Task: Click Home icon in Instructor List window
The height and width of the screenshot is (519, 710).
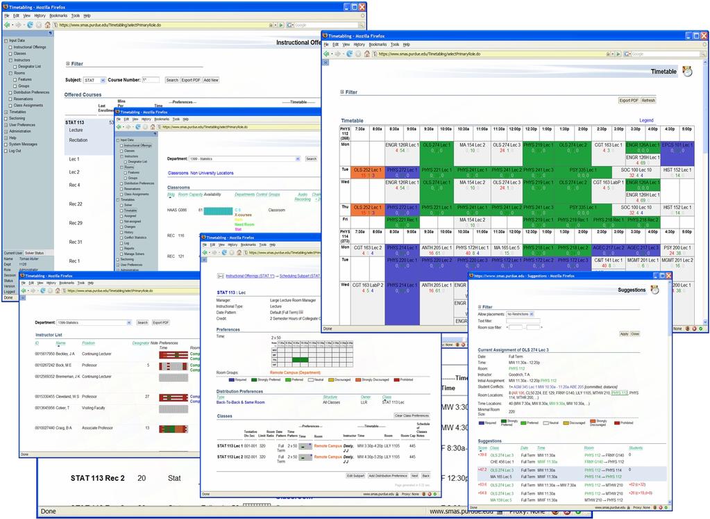Action: (x=58, y=290)
